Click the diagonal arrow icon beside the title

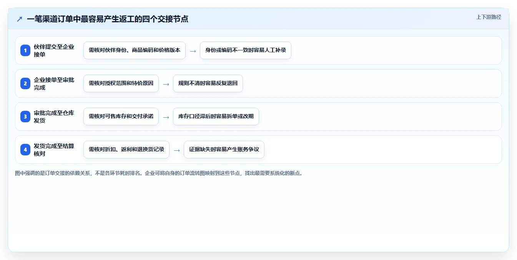click(x=20, y=19)
